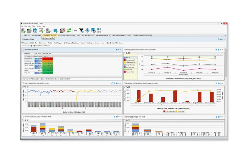Click the server with gear settings icon
246x155 pixels.
click(x=93, y=30)
